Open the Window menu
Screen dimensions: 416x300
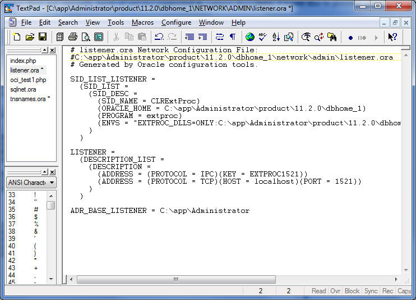[211, 22]
